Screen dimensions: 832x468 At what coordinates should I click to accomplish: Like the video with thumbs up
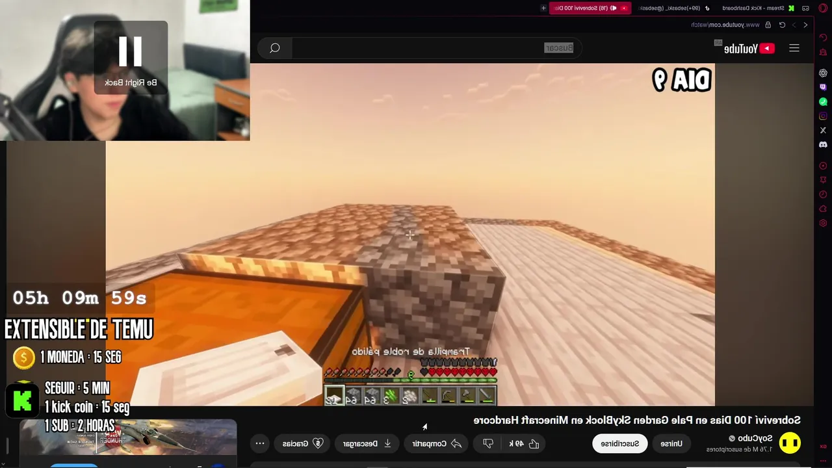(525, 443)
